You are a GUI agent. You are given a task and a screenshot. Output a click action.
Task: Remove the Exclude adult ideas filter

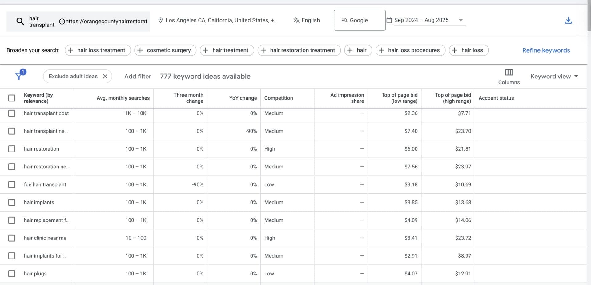(x=105, y=76)
